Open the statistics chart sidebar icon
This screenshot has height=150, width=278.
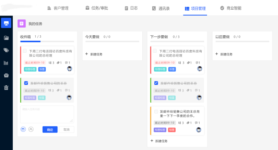pyautogui.click(x=6, y=63)
